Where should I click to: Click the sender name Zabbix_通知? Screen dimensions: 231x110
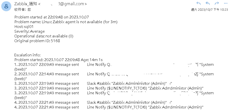(26, 4)
